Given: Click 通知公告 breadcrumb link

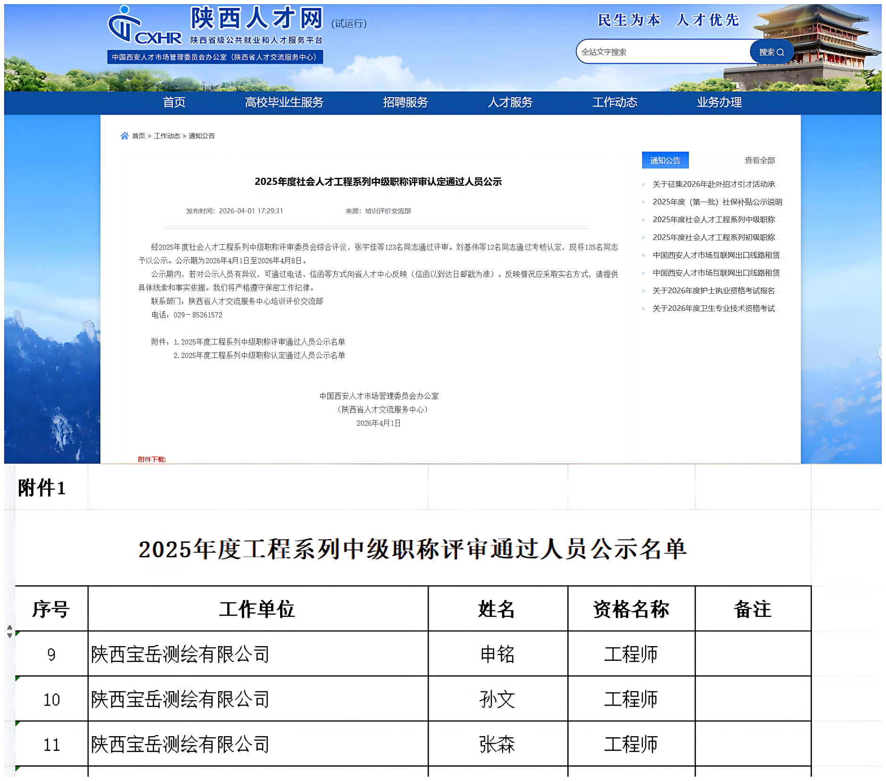Looking at the screenshot, I should pyautogui.click(x=201, y=136).
